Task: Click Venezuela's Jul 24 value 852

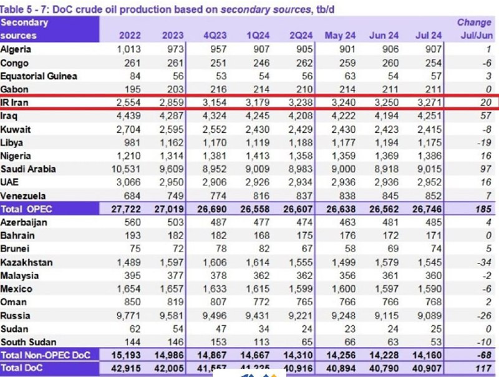Action: [434, 195]
